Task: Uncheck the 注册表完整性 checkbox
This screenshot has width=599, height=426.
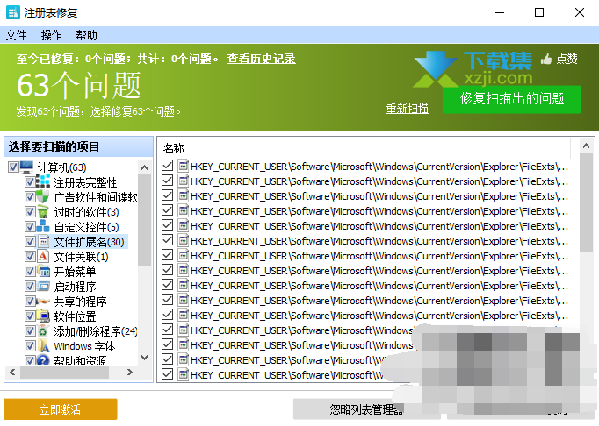Action: (30, 181)
